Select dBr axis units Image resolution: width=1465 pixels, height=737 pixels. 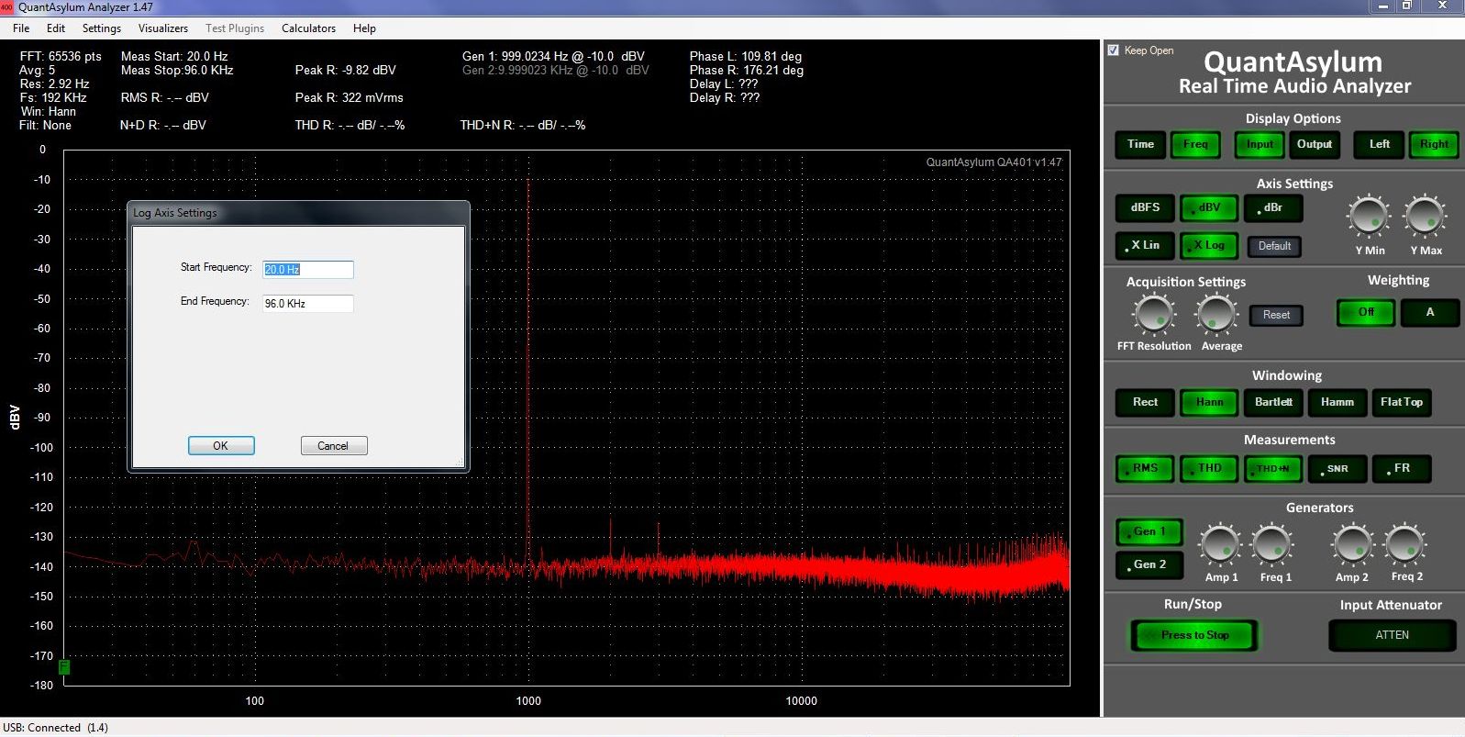click(x=1273, y=208)
